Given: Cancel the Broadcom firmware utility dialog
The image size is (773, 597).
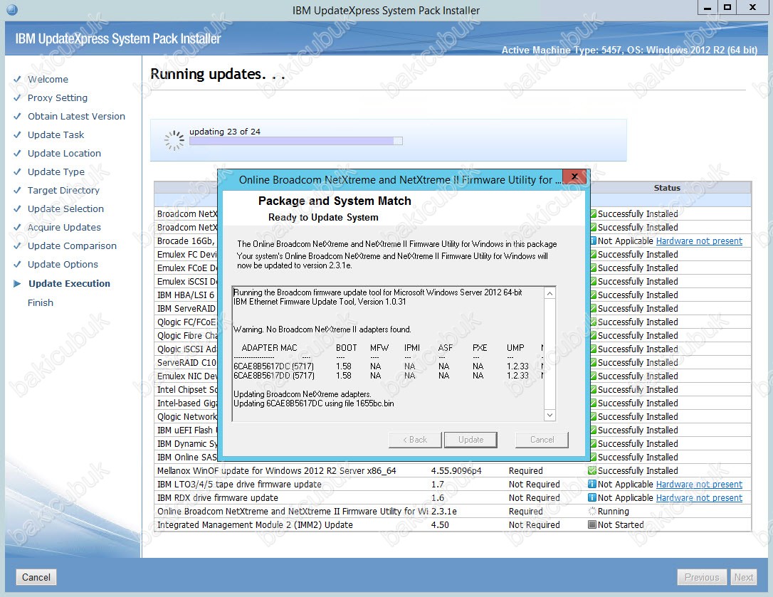Looking at the screenshot, I should tap(542, 440).
